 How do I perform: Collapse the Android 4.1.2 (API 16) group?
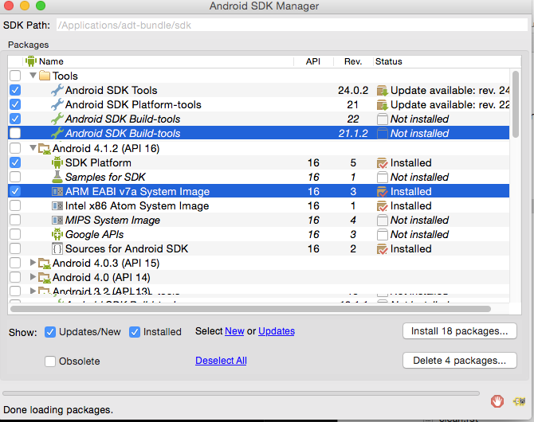coord(33,148)
